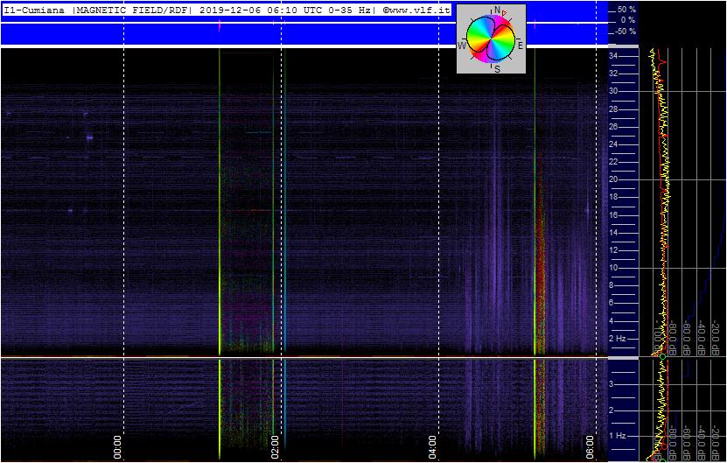727x463 pixels.
Task: Click the red arrow marker near compass N
Action: tap(504, 13)
